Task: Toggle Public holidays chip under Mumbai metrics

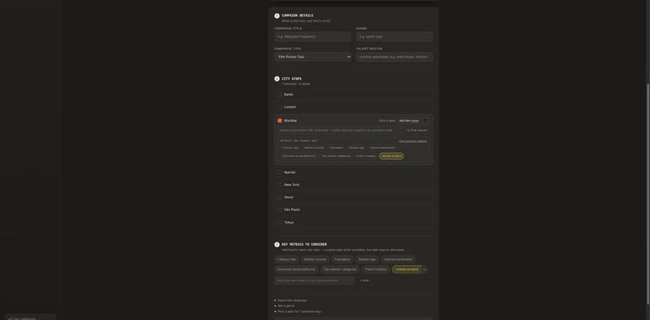Action: coord(365,156)
